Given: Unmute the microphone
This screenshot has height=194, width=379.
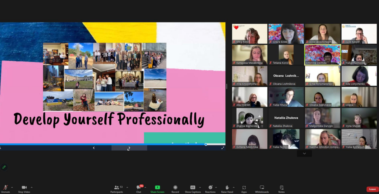Looking at the screenshot, I should point(6,187).
